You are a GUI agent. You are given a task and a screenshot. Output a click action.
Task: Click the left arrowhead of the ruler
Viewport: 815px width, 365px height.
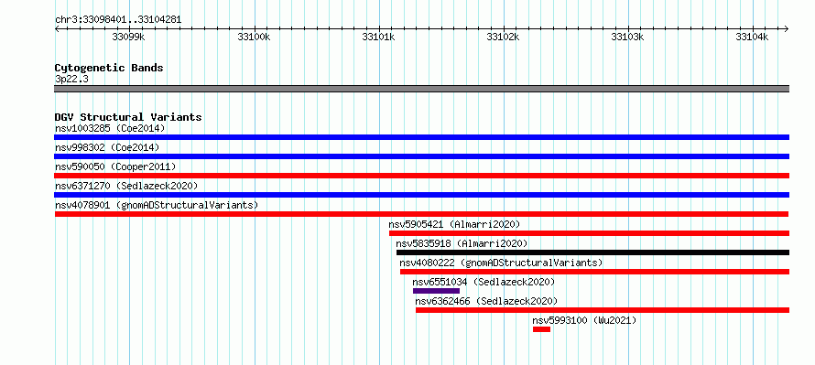tap(57, 29)
